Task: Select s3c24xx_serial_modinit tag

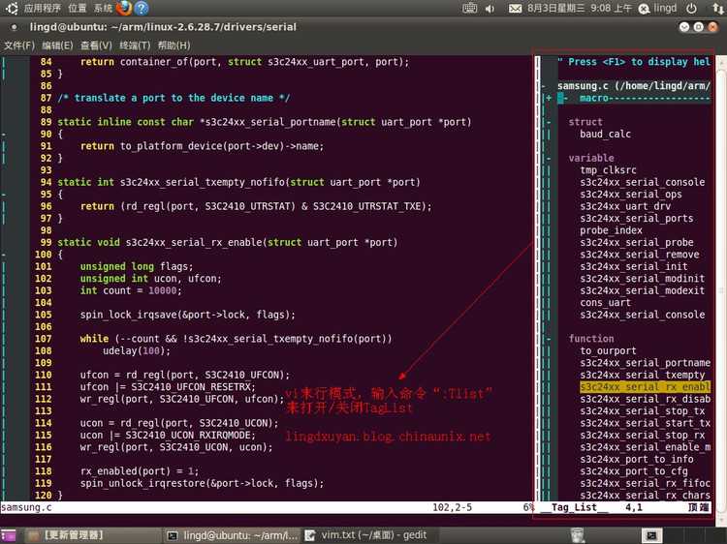Action: click(x=642, y=279)
